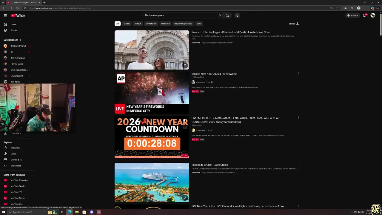Viewport: 382px width, 215px height.
Task: Select the All filter chip
Action: click(x=118, y=24)
